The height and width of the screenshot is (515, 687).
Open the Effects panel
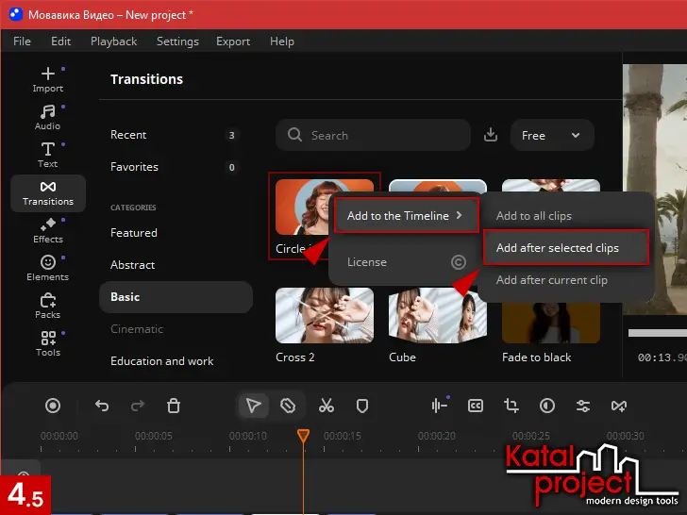[x=47, y=230]
